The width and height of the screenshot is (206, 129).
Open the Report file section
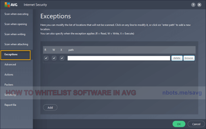point(10,105)
